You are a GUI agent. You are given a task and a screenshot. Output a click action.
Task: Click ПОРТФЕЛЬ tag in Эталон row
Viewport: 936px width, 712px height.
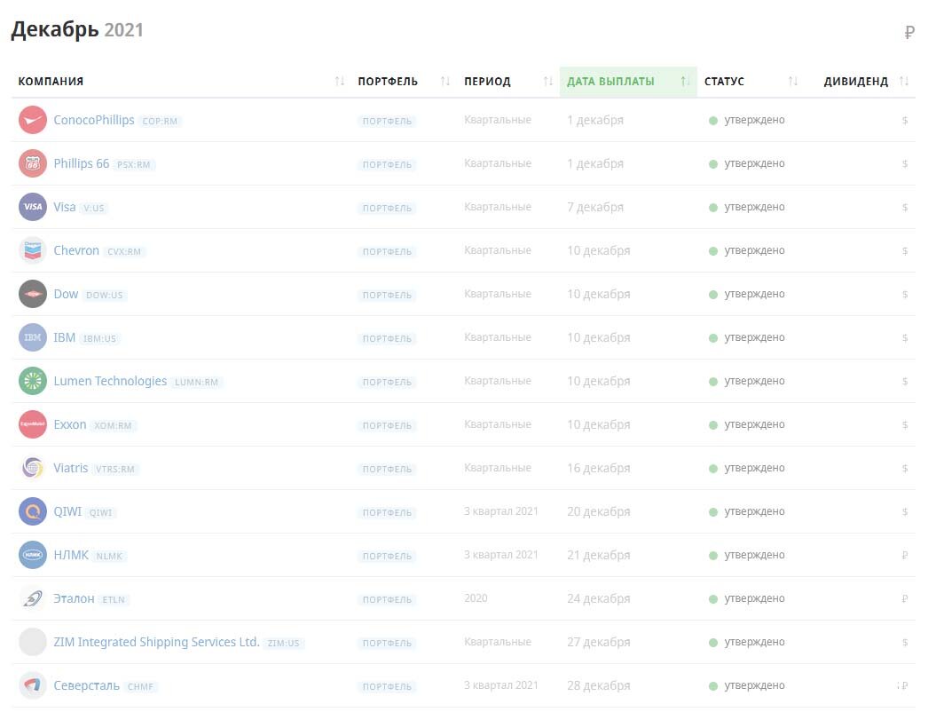pyautogui.click(x=388, y=600)
